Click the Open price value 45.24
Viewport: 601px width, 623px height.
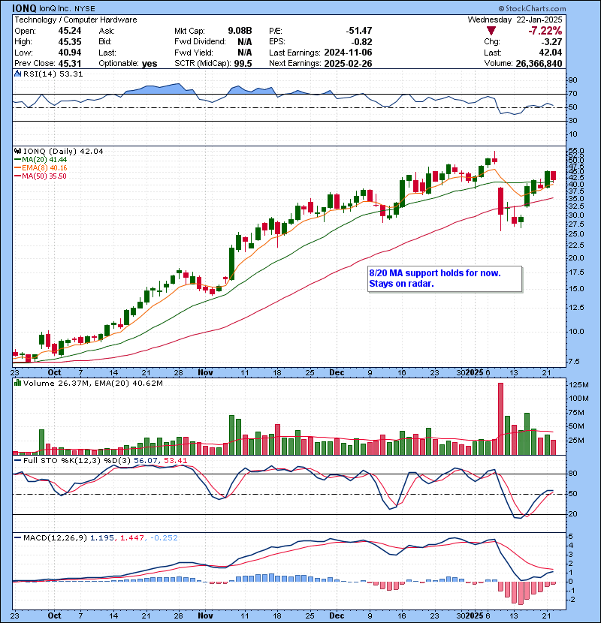tap(70, 31)
